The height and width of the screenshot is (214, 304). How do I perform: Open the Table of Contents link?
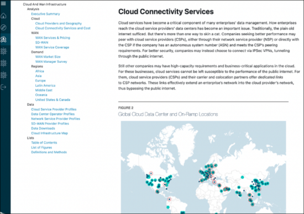click(x=44, y=143)
